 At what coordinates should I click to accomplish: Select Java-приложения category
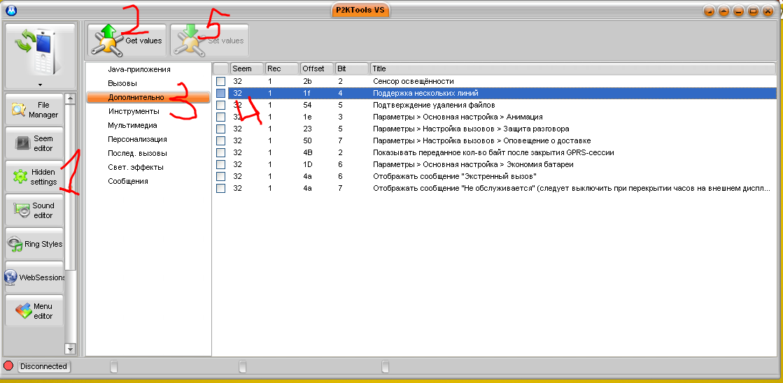click(x=139, y=69)
